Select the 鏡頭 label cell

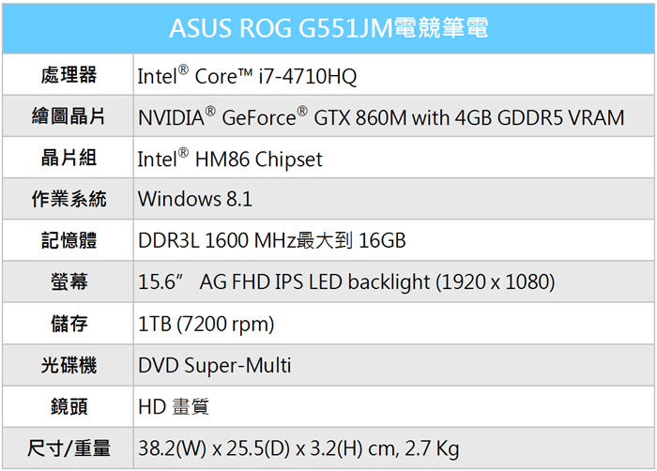pos(69,406)
